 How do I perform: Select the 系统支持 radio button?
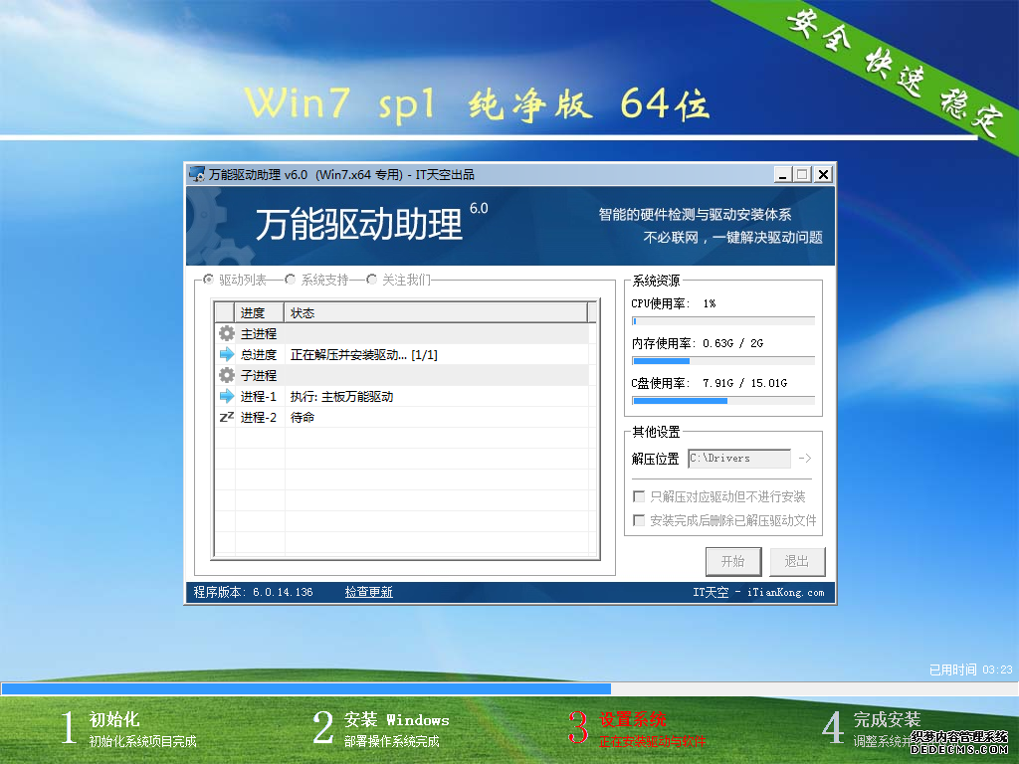tap(290, 280)
